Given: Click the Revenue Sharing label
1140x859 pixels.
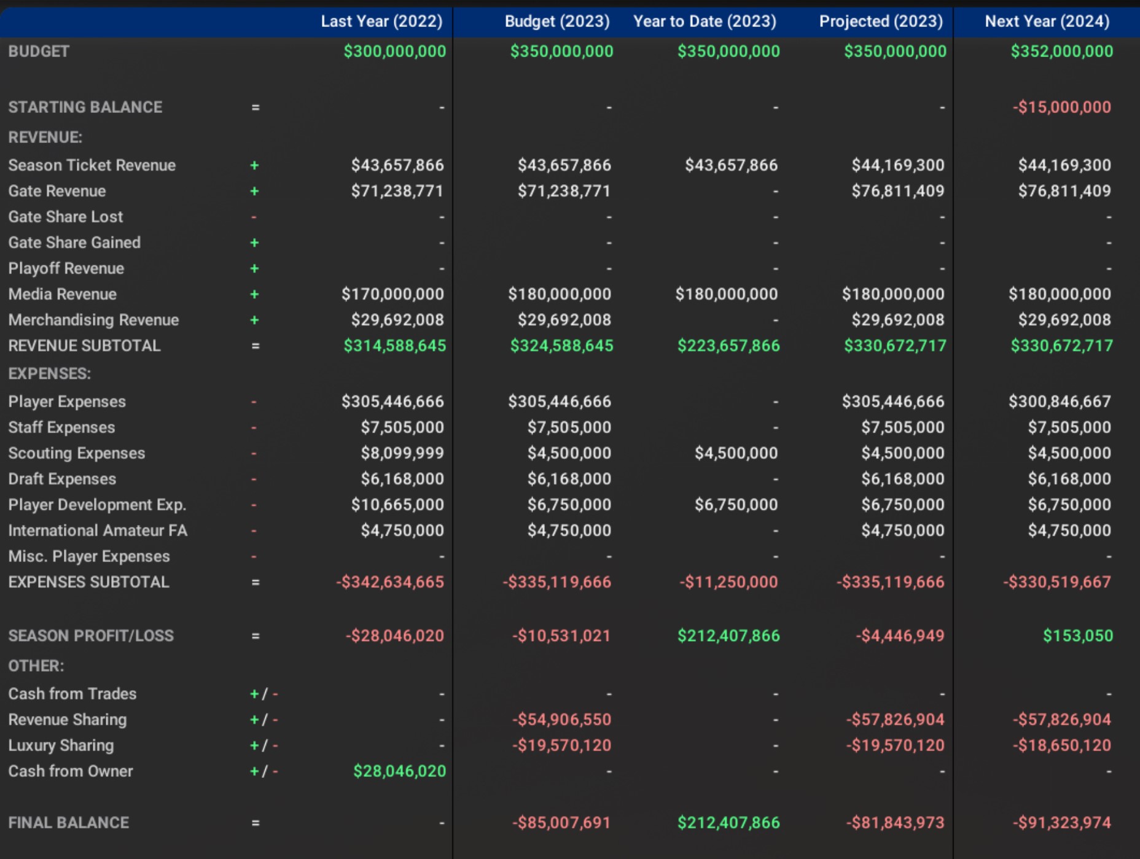Looking at the screenshot, I should 68,720.
